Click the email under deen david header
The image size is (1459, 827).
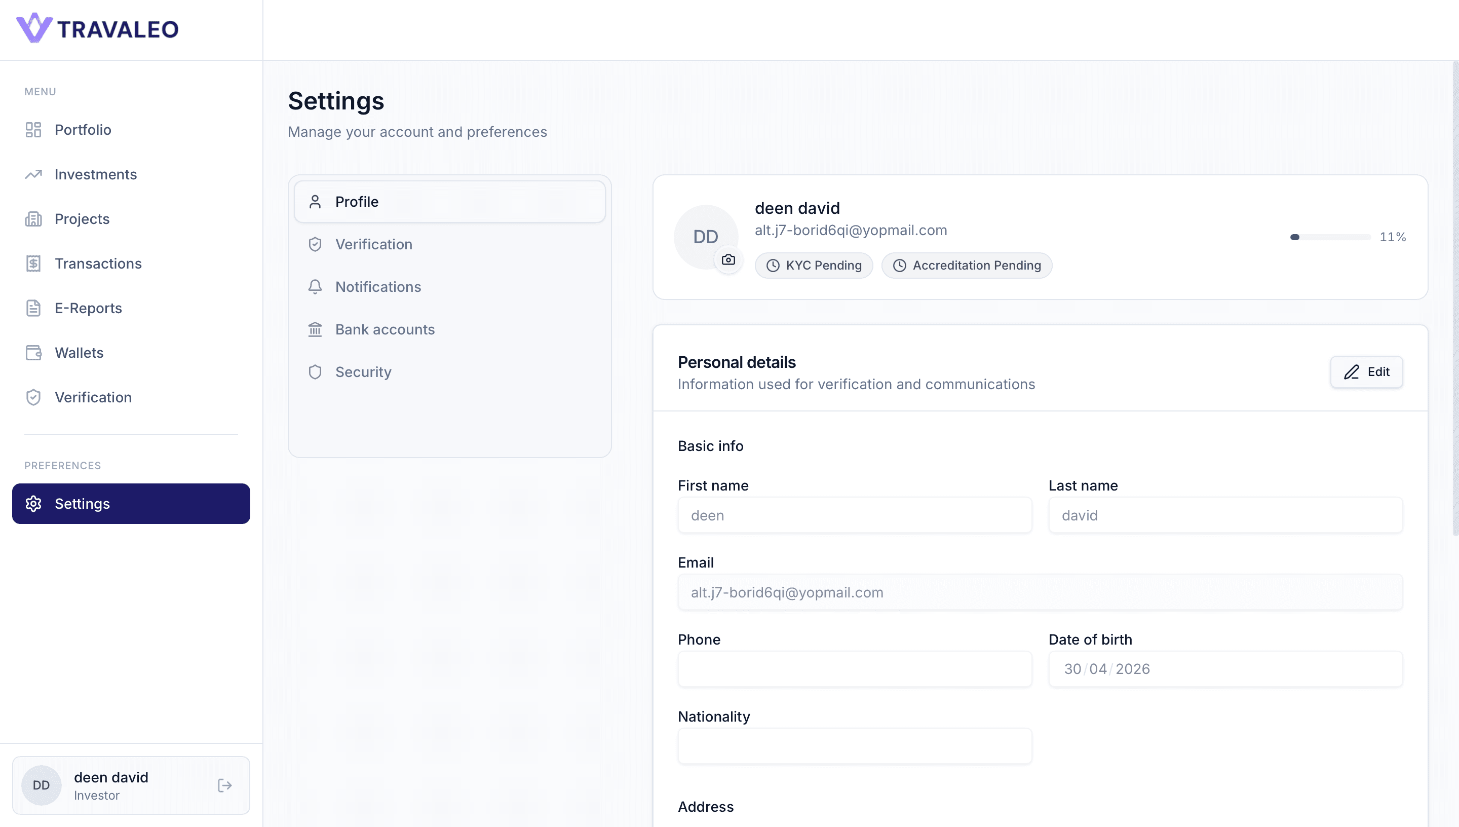coord(851,230)
